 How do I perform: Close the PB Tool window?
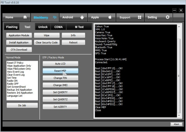[181, 10]
